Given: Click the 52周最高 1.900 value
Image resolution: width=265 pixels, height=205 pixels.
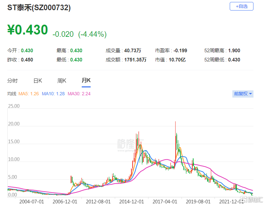Looking at the screenshot, I should [x=234, y=51].
